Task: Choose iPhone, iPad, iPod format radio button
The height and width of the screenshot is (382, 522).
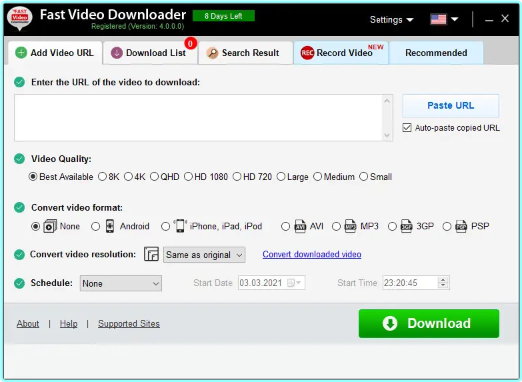Action: [x=165, y=227]
